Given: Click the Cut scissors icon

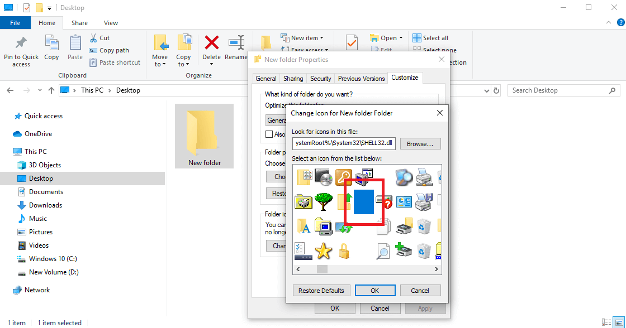Looking at the screenshot, I should pyautogui.click(x=93, y=38).
